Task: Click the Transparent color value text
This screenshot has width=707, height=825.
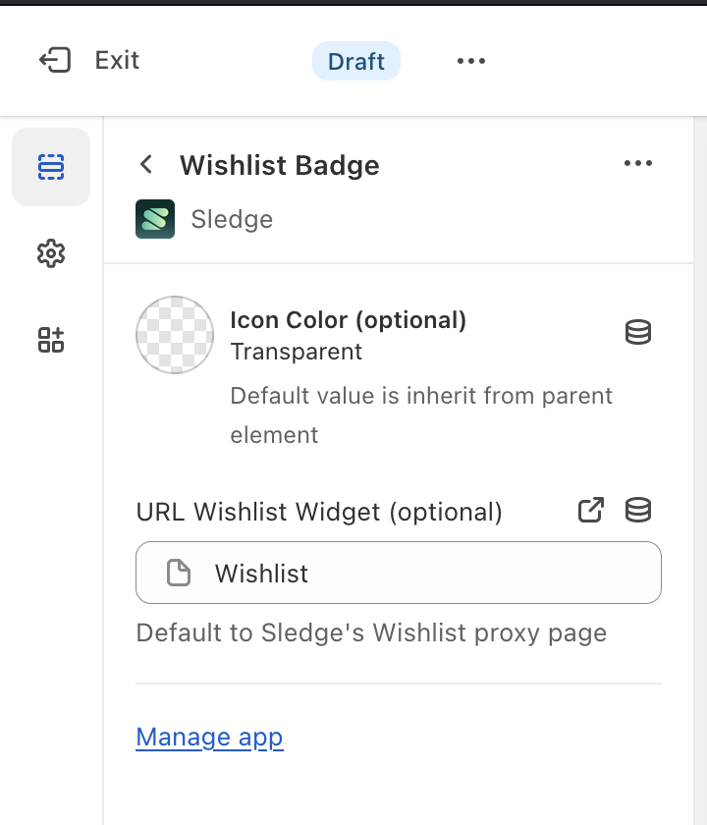Action: click(x=296, y=352)
